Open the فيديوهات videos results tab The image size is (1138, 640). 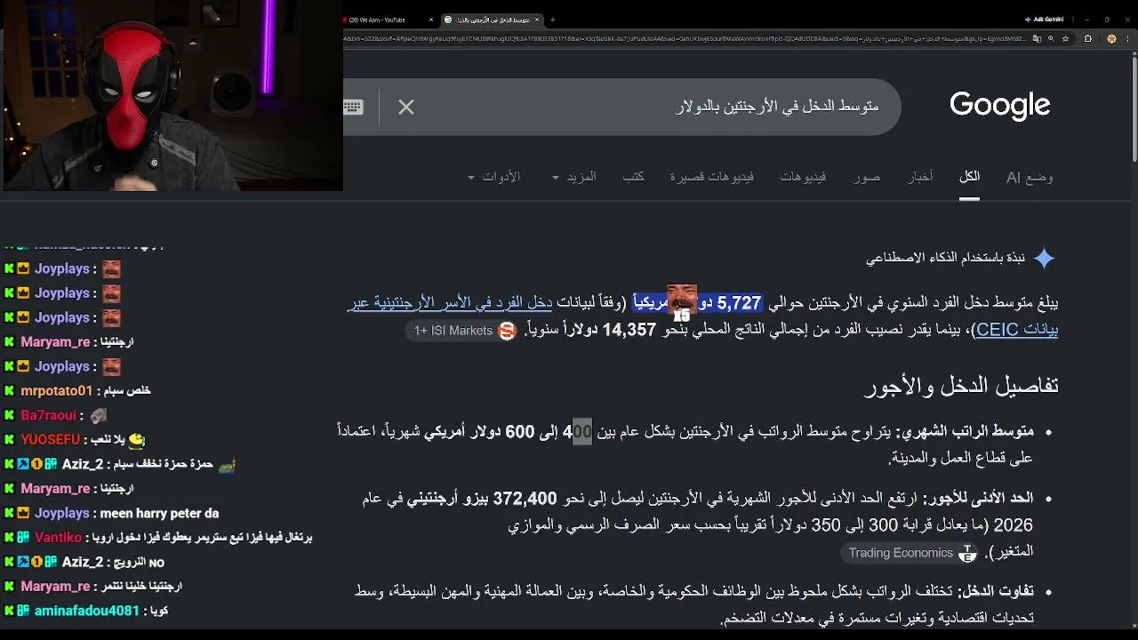click(803, 177)
